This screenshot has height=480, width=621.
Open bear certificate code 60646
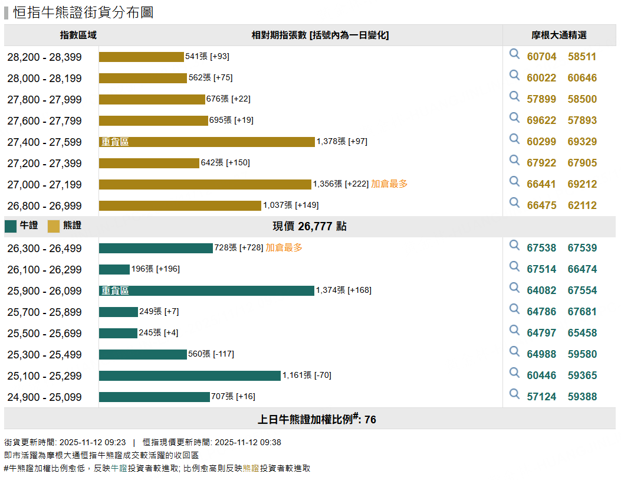(582, 78)
